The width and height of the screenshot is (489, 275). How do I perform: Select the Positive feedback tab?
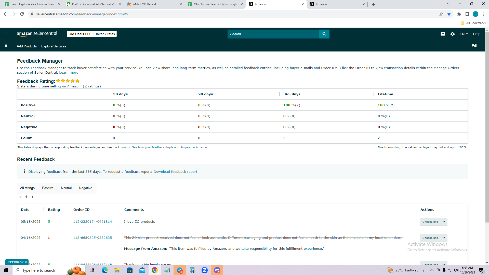(x=48, y=188)
